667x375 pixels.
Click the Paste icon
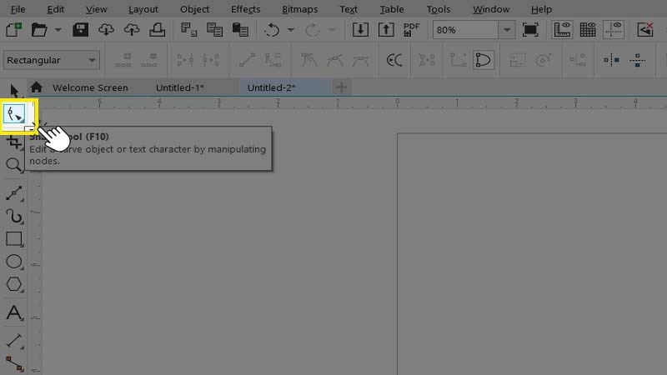(x=240, y=30)
